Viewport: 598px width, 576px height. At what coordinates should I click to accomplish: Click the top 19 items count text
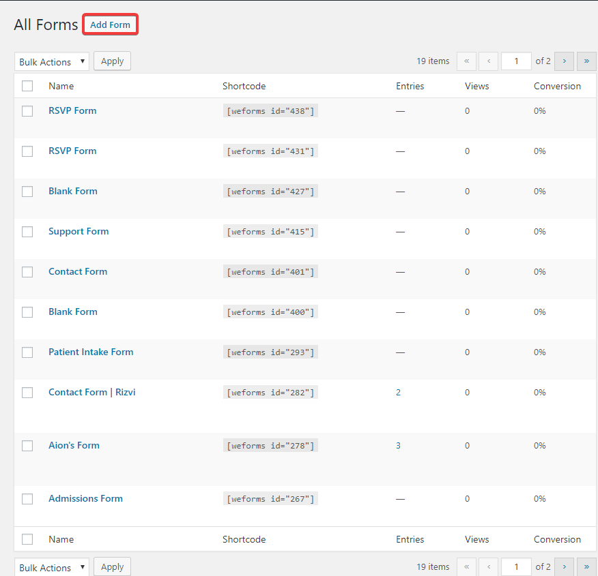(x=433, y=61)
